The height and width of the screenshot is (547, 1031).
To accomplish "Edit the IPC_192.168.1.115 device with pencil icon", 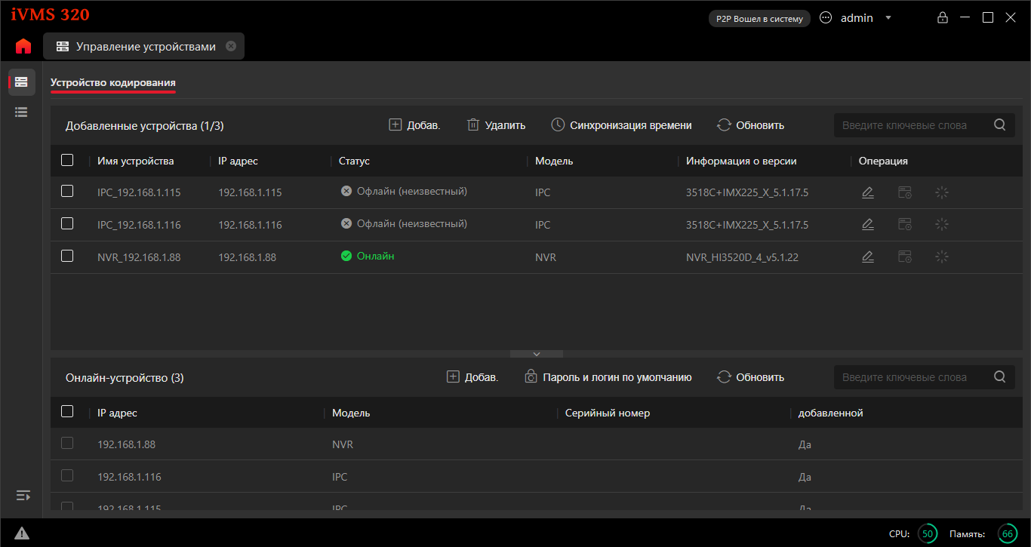I will coord(868,192).
